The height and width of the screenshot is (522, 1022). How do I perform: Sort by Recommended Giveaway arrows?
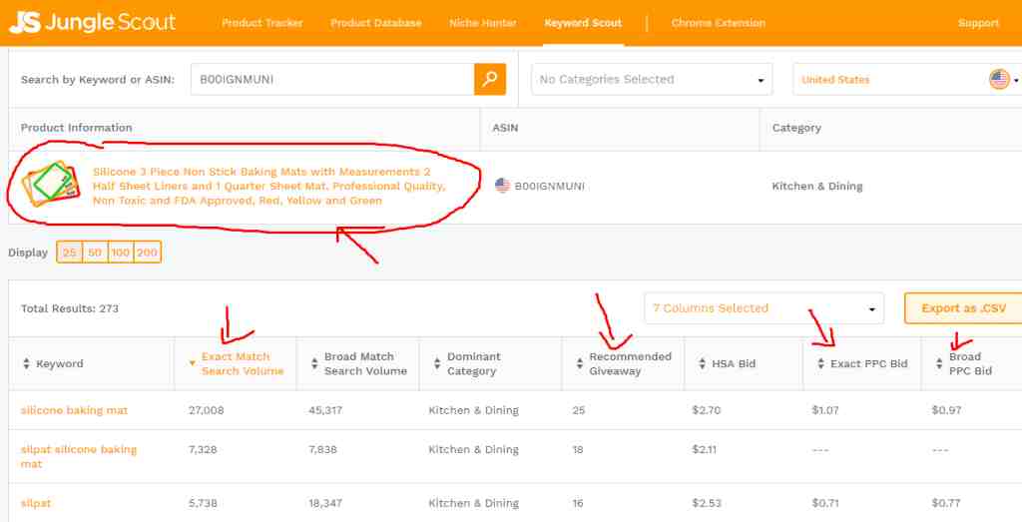pos(580,363)
